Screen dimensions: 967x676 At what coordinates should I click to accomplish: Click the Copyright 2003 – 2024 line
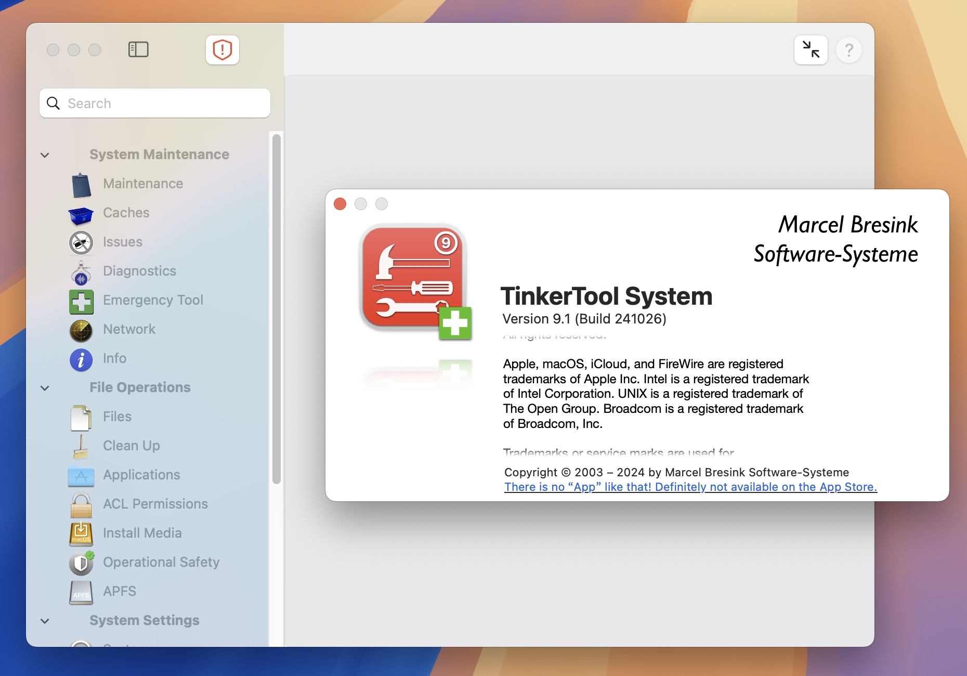[676, 472]
